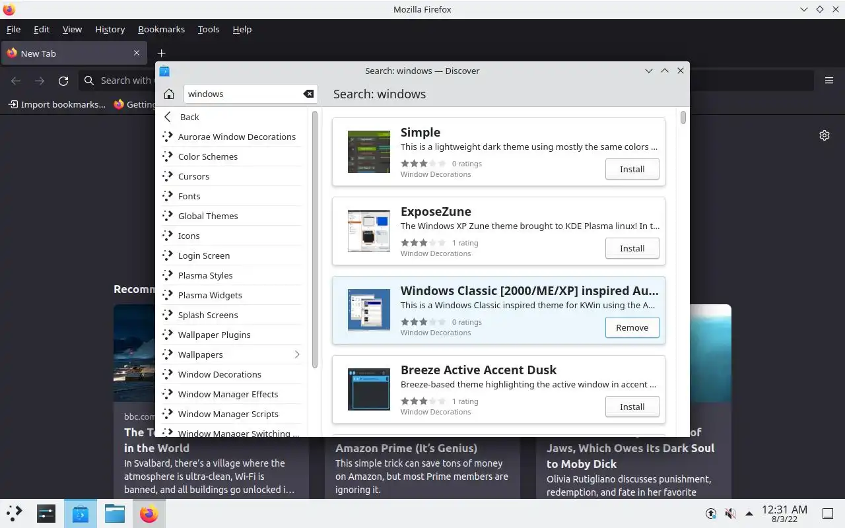Close the New Tab in Firefox

click(137, 53)
